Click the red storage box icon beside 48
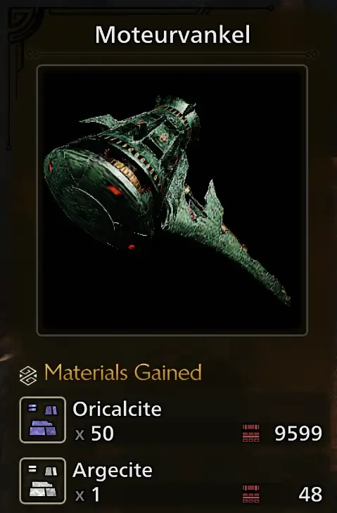337x513 pixels. 251,494
